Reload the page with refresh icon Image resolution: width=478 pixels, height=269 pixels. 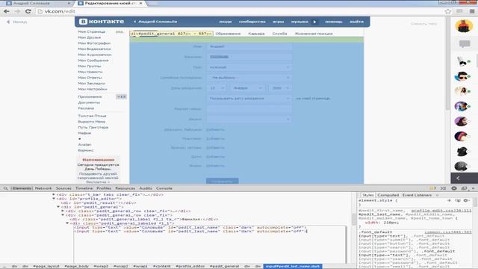click(x=28, y=11)
